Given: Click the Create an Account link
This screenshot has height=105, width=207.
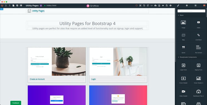Looking at the screenshot, I should [x=37, y=79].
